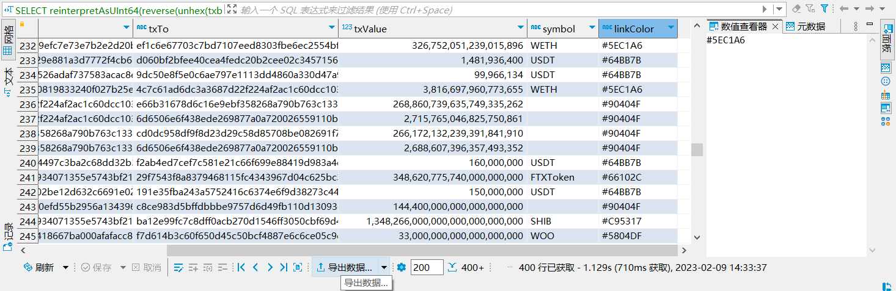Select the FTXToken symbol cell
The image size is (896, 291).
[563, 178]
